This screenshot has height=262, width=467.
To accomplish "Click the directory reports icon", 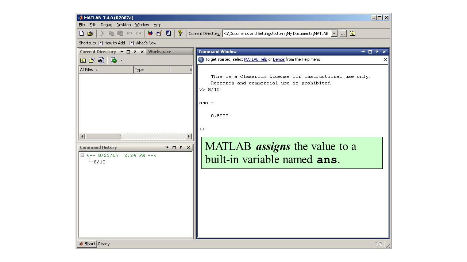I will coord(114,60).
